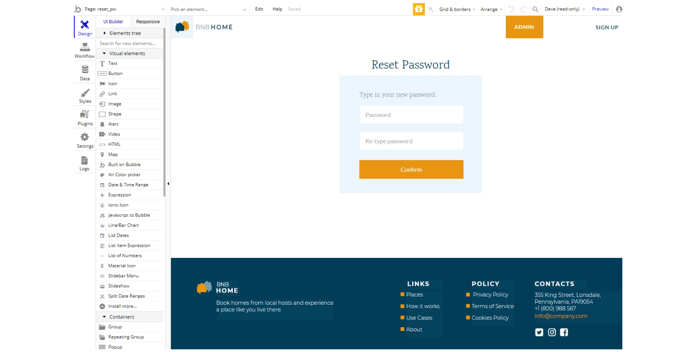Screen dimensions: 697x352
Task: Open the Pick an element dropdown
Action: click(x=208, y=9)
